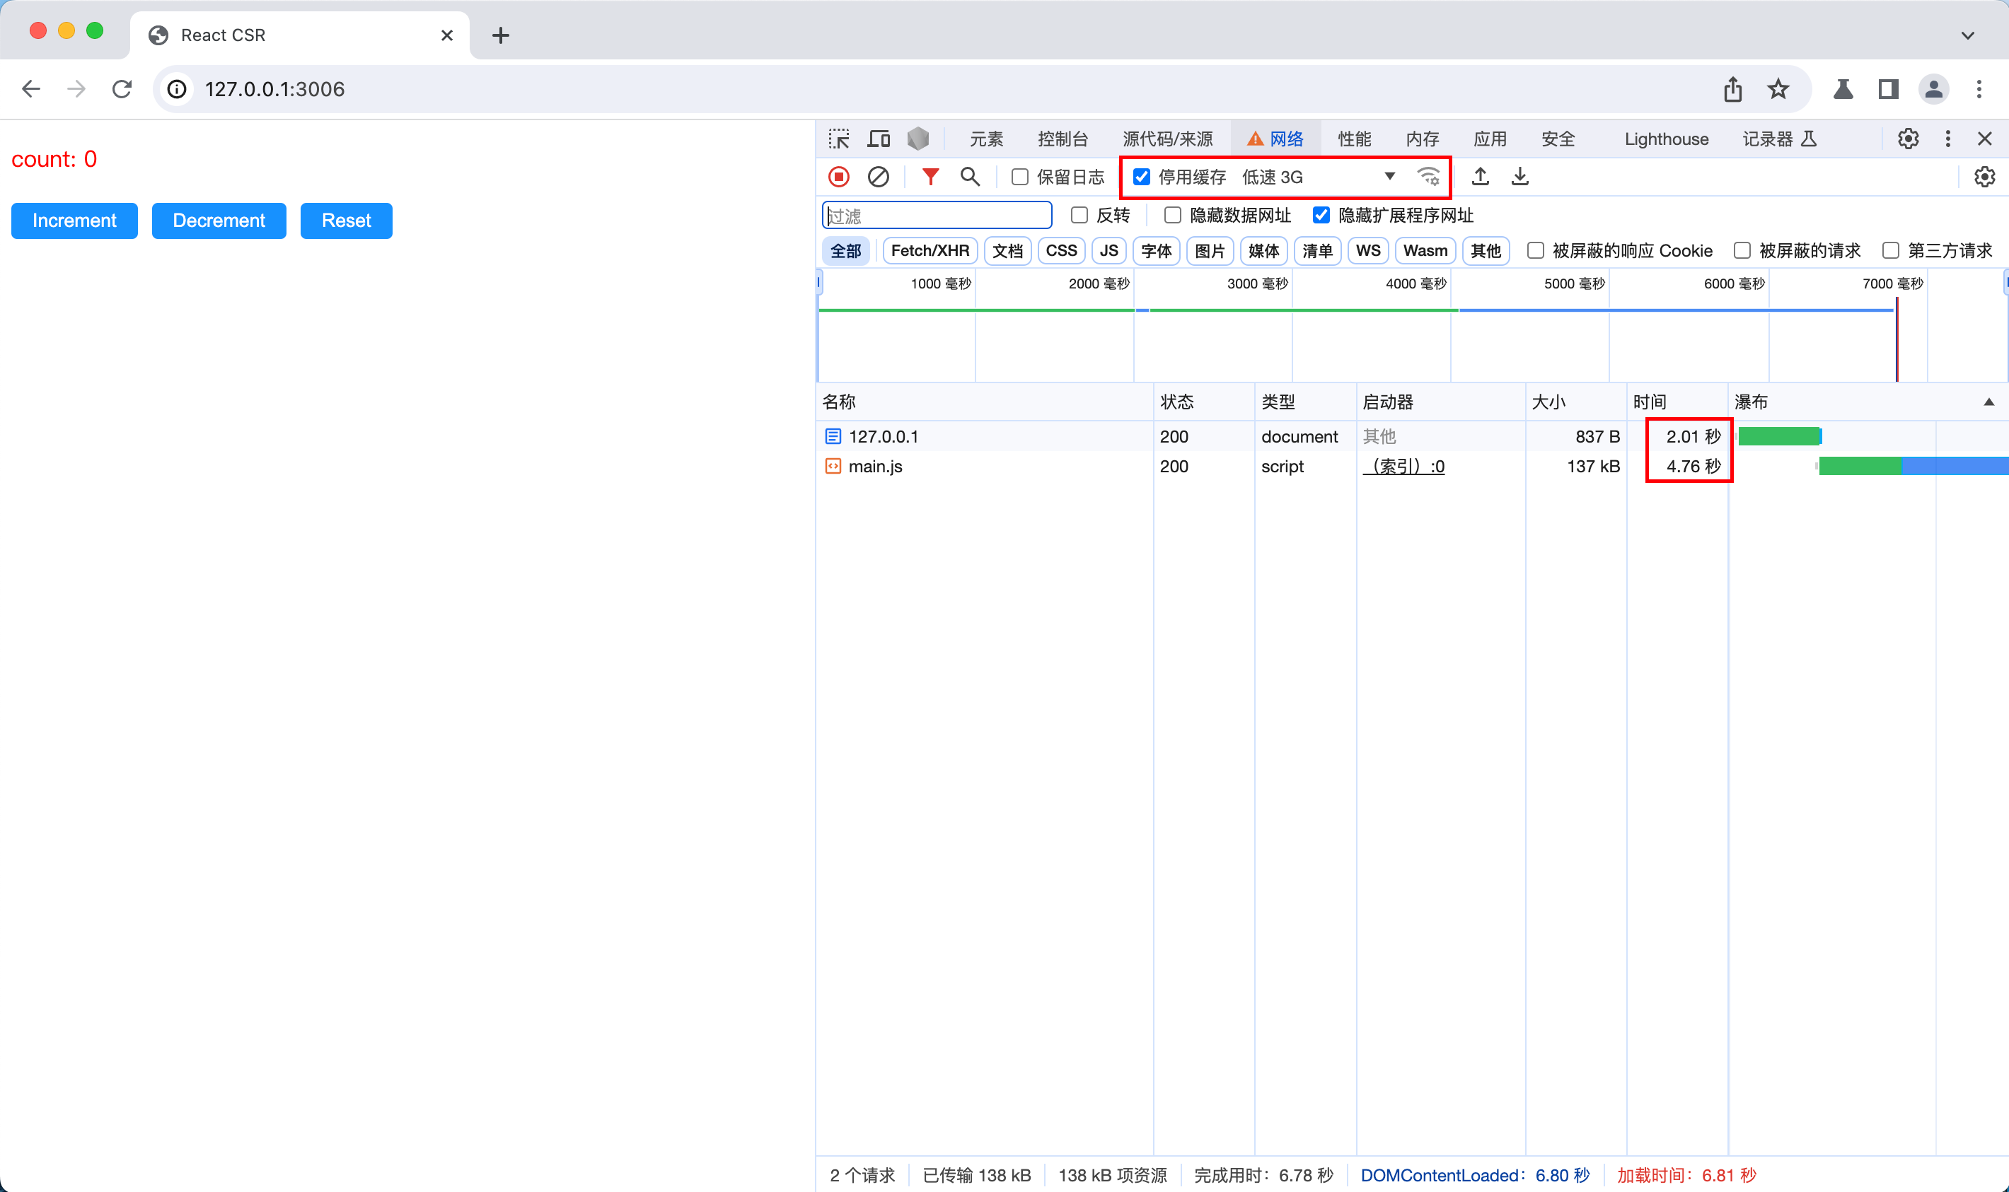The width and height of the screenshot is (2009, 1192).
Task: Focus the 过滤 filter input field
Action: (937, 215)
